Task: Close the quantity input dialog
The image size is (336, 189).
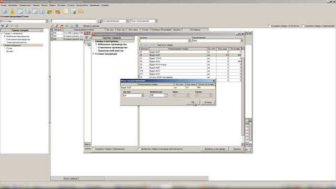Action: click(x=214, y=80)
